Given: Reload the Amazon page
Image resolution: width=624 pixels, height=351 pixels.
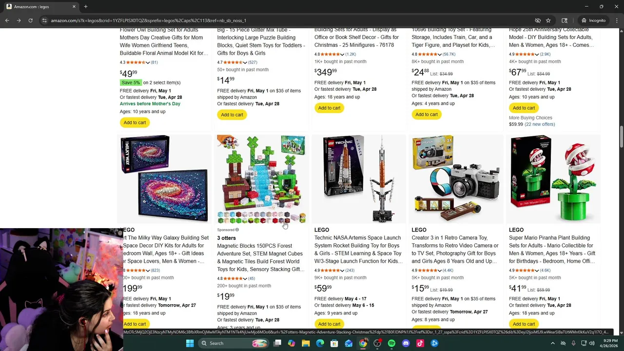Looking at the screenshot, I should tap(30, 20).
